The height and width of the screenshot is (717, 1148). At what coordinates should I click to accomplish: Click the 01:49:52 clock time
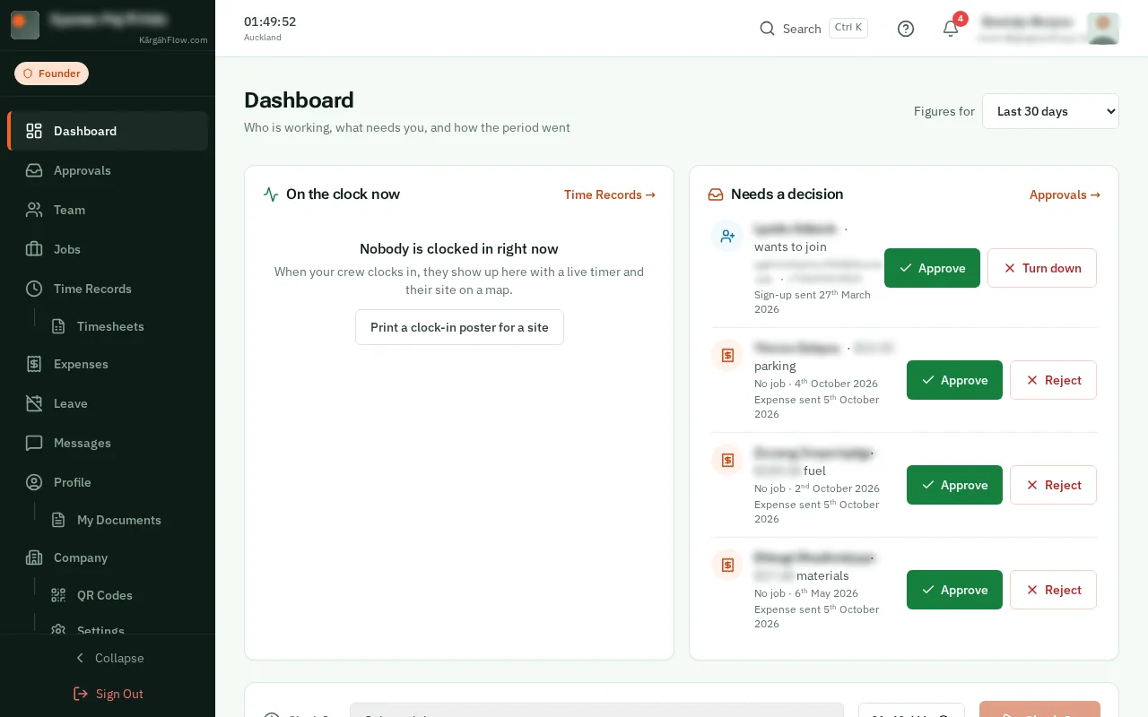270,22
